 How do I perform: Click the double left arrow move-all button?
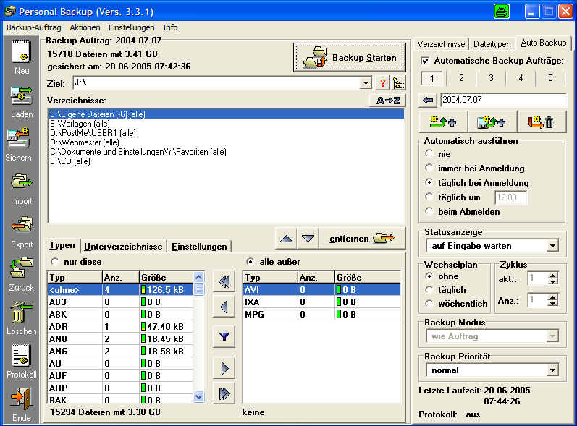(224, 282)
